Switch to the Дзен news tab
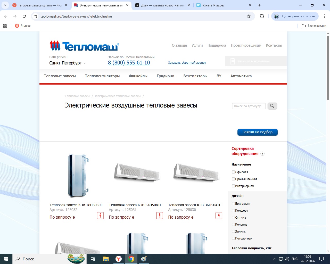The height and width of the screenshot is (264, 330). (162, 5)
